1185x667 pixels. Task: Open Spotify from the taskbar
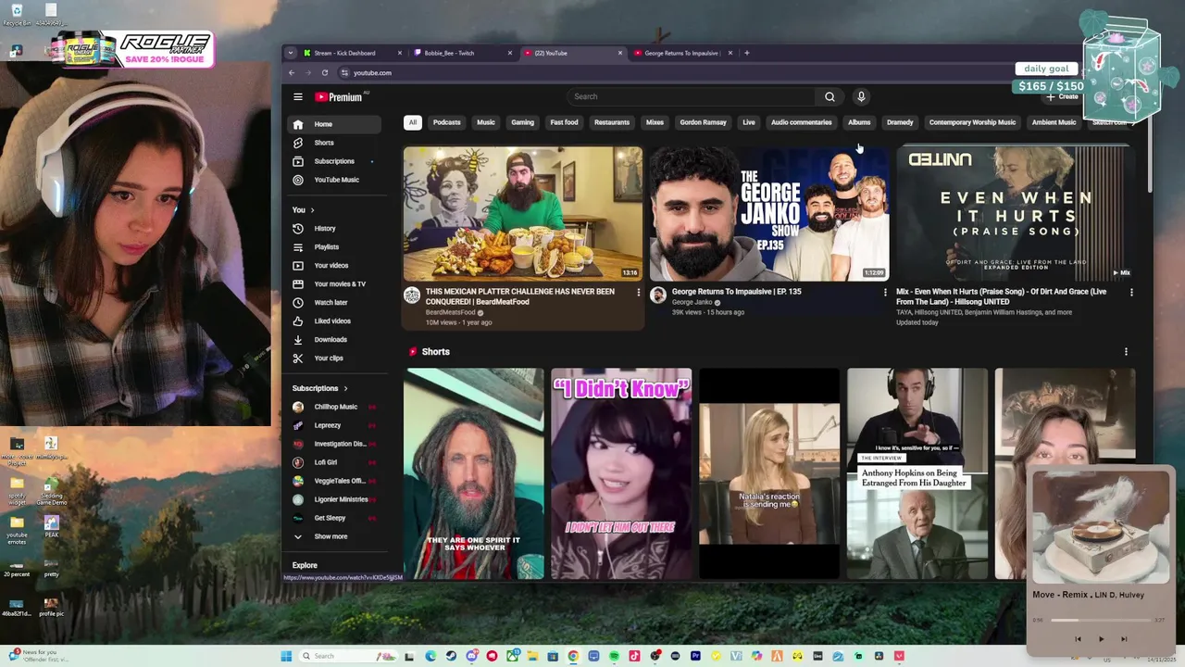coord(614,656)
